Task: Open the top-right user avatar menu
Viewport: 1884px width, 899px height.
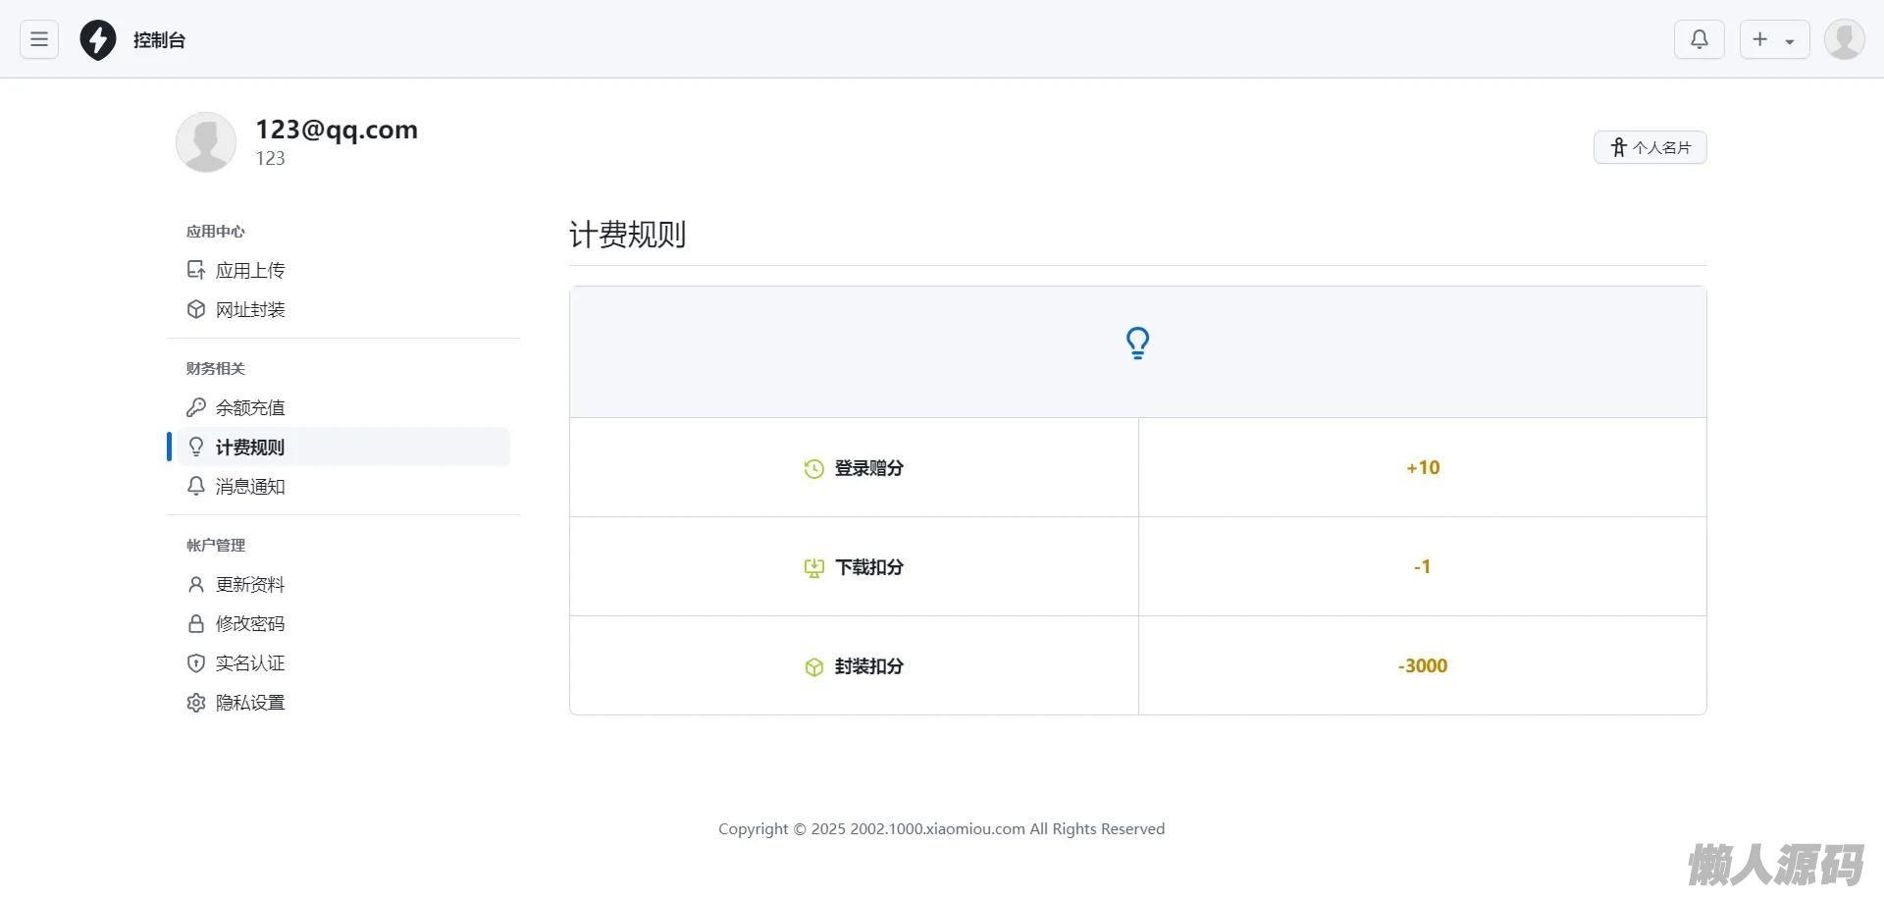Action: pos(1844,39)
